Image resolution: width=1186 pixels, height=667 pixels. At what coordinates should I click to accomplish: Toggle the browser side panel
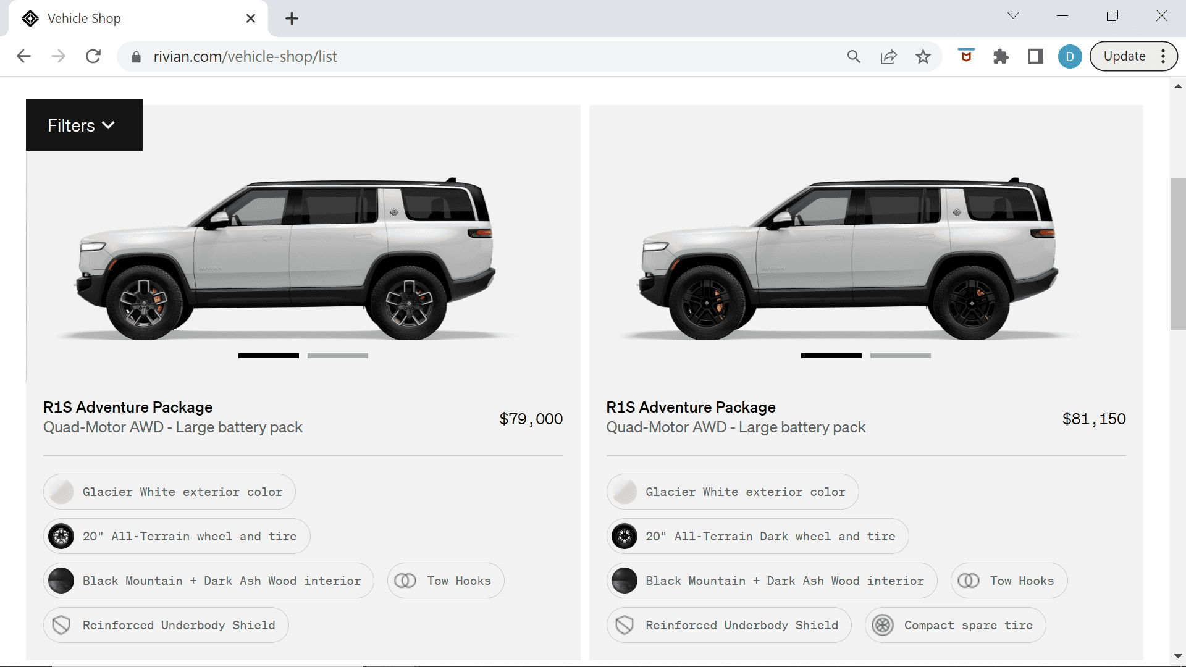[1035, 57]
